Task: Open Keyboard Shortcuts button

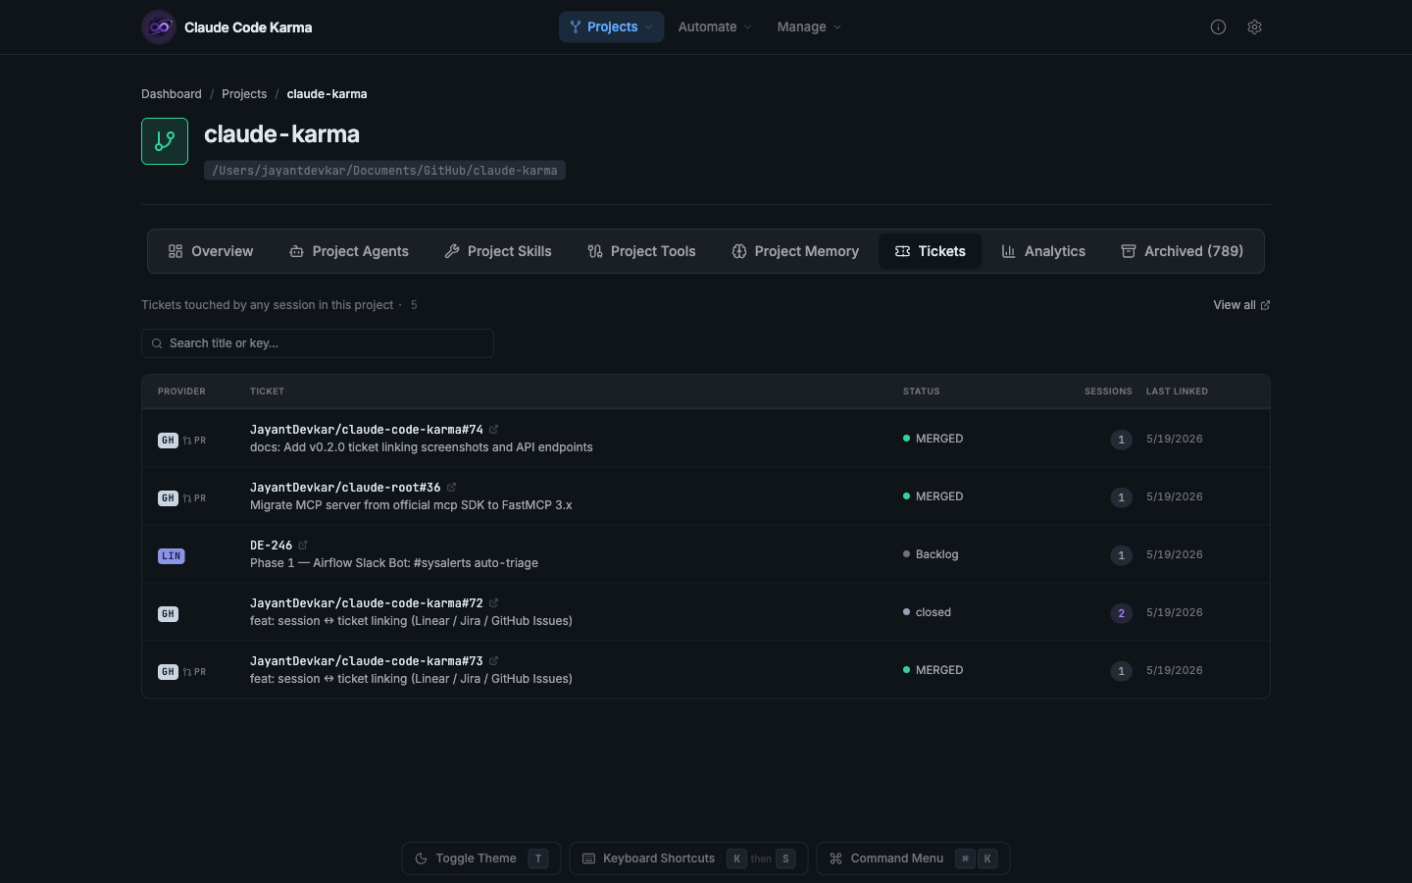Action: pos(688,858)
